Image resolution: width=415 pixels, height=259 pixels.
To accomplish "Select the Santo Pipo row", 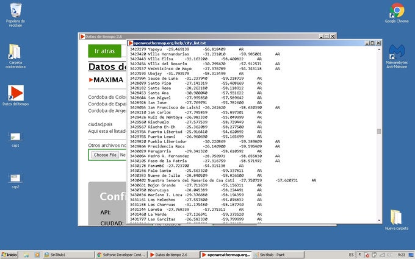I will pos(195,83).
